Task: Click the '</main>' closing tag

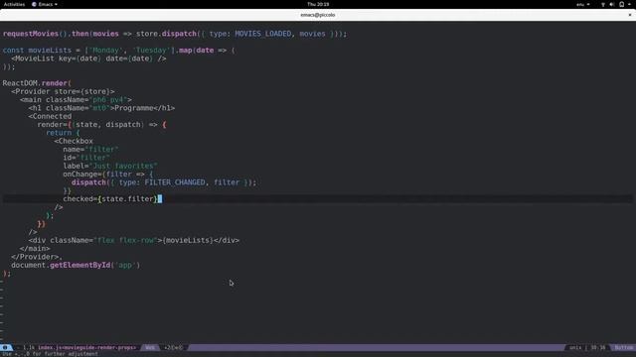Action: point(35,249)
